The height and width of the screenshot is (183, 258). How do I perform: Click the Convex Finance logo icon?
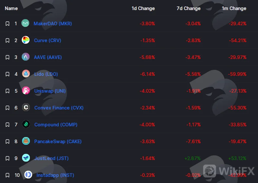pos(26,107)
